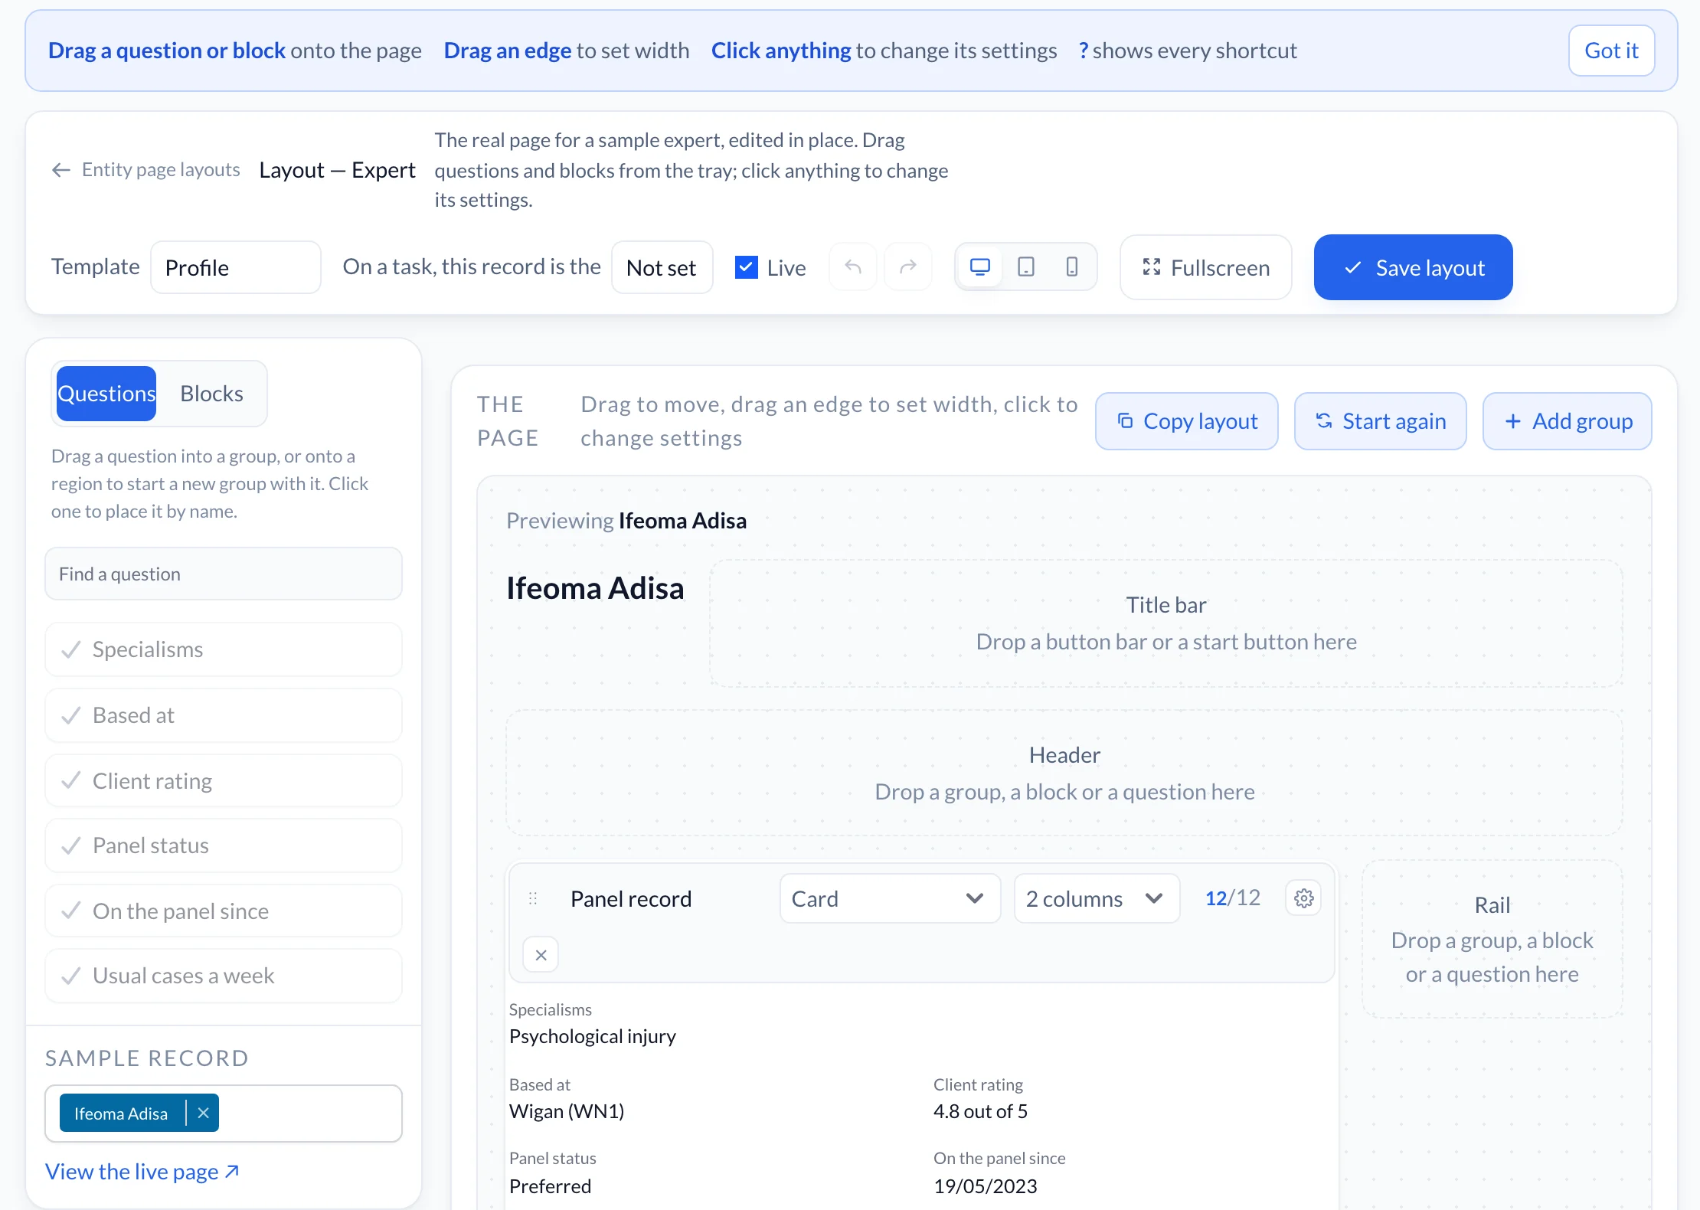Switch to the Blocks tab
The image size is (1700, 1210).
coord(211,394)
